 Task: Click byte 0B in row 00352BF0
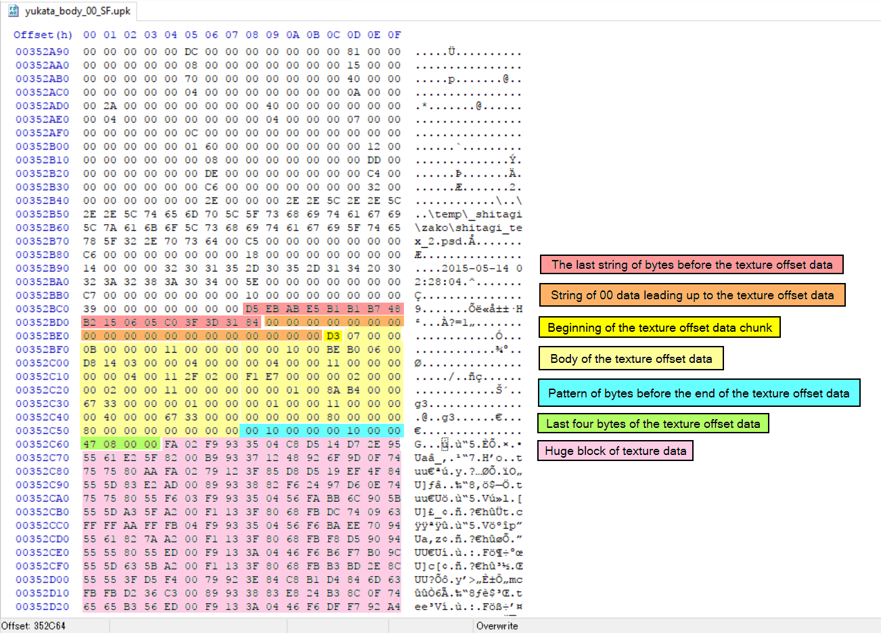point(89,349)
